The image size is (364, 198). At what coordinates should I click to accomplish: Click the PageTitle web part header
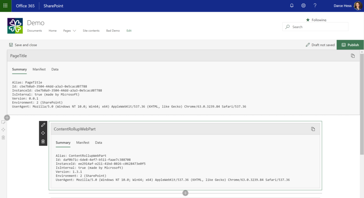(183, 56)
